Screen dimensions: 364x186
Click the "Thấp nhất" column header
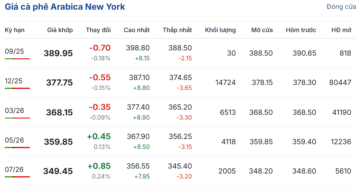point(177,30)
